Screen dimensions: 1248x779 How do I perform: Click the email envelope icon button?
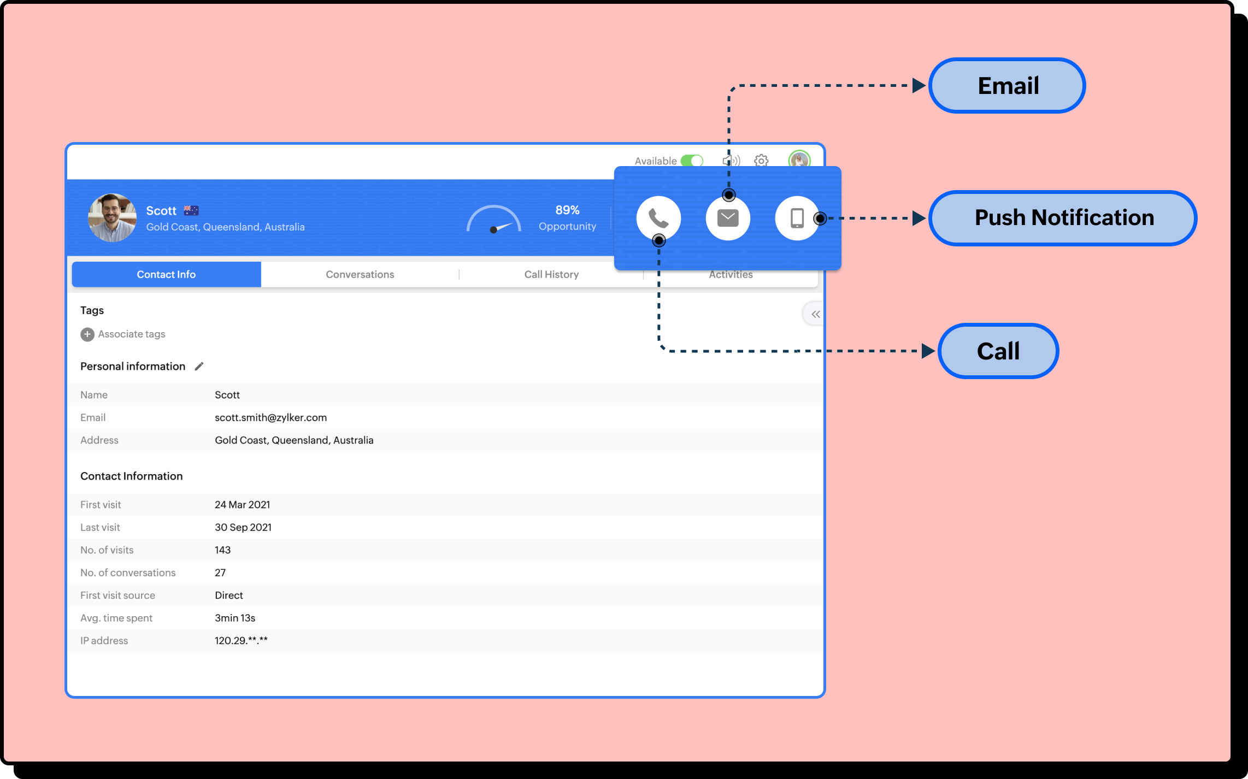tap(727, 218)
